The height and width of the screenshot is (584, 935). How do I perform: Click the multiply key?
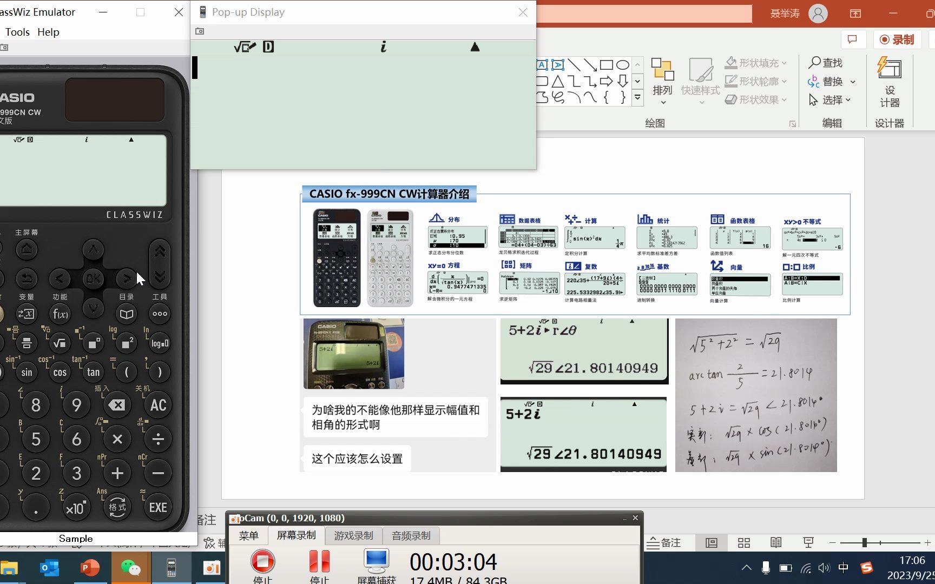pyautogui.click(x=117, y=439)
